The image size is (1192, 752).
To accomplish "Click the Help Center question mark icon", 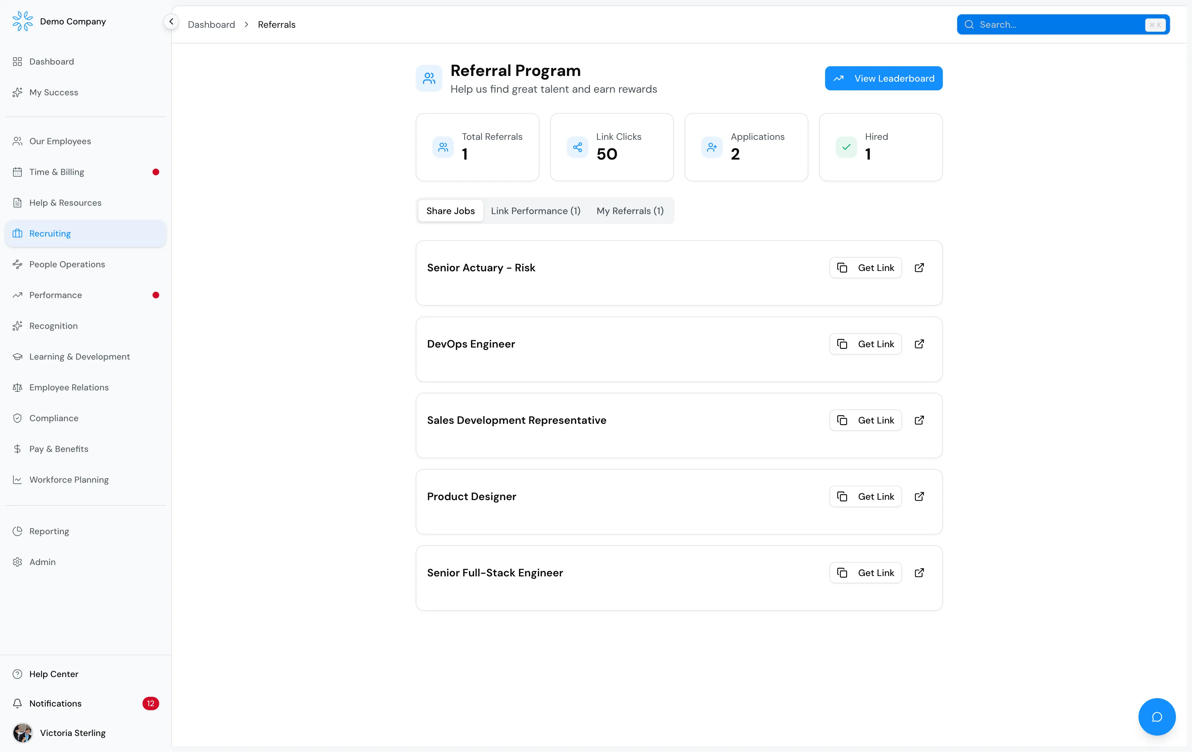I will [17, 674].
